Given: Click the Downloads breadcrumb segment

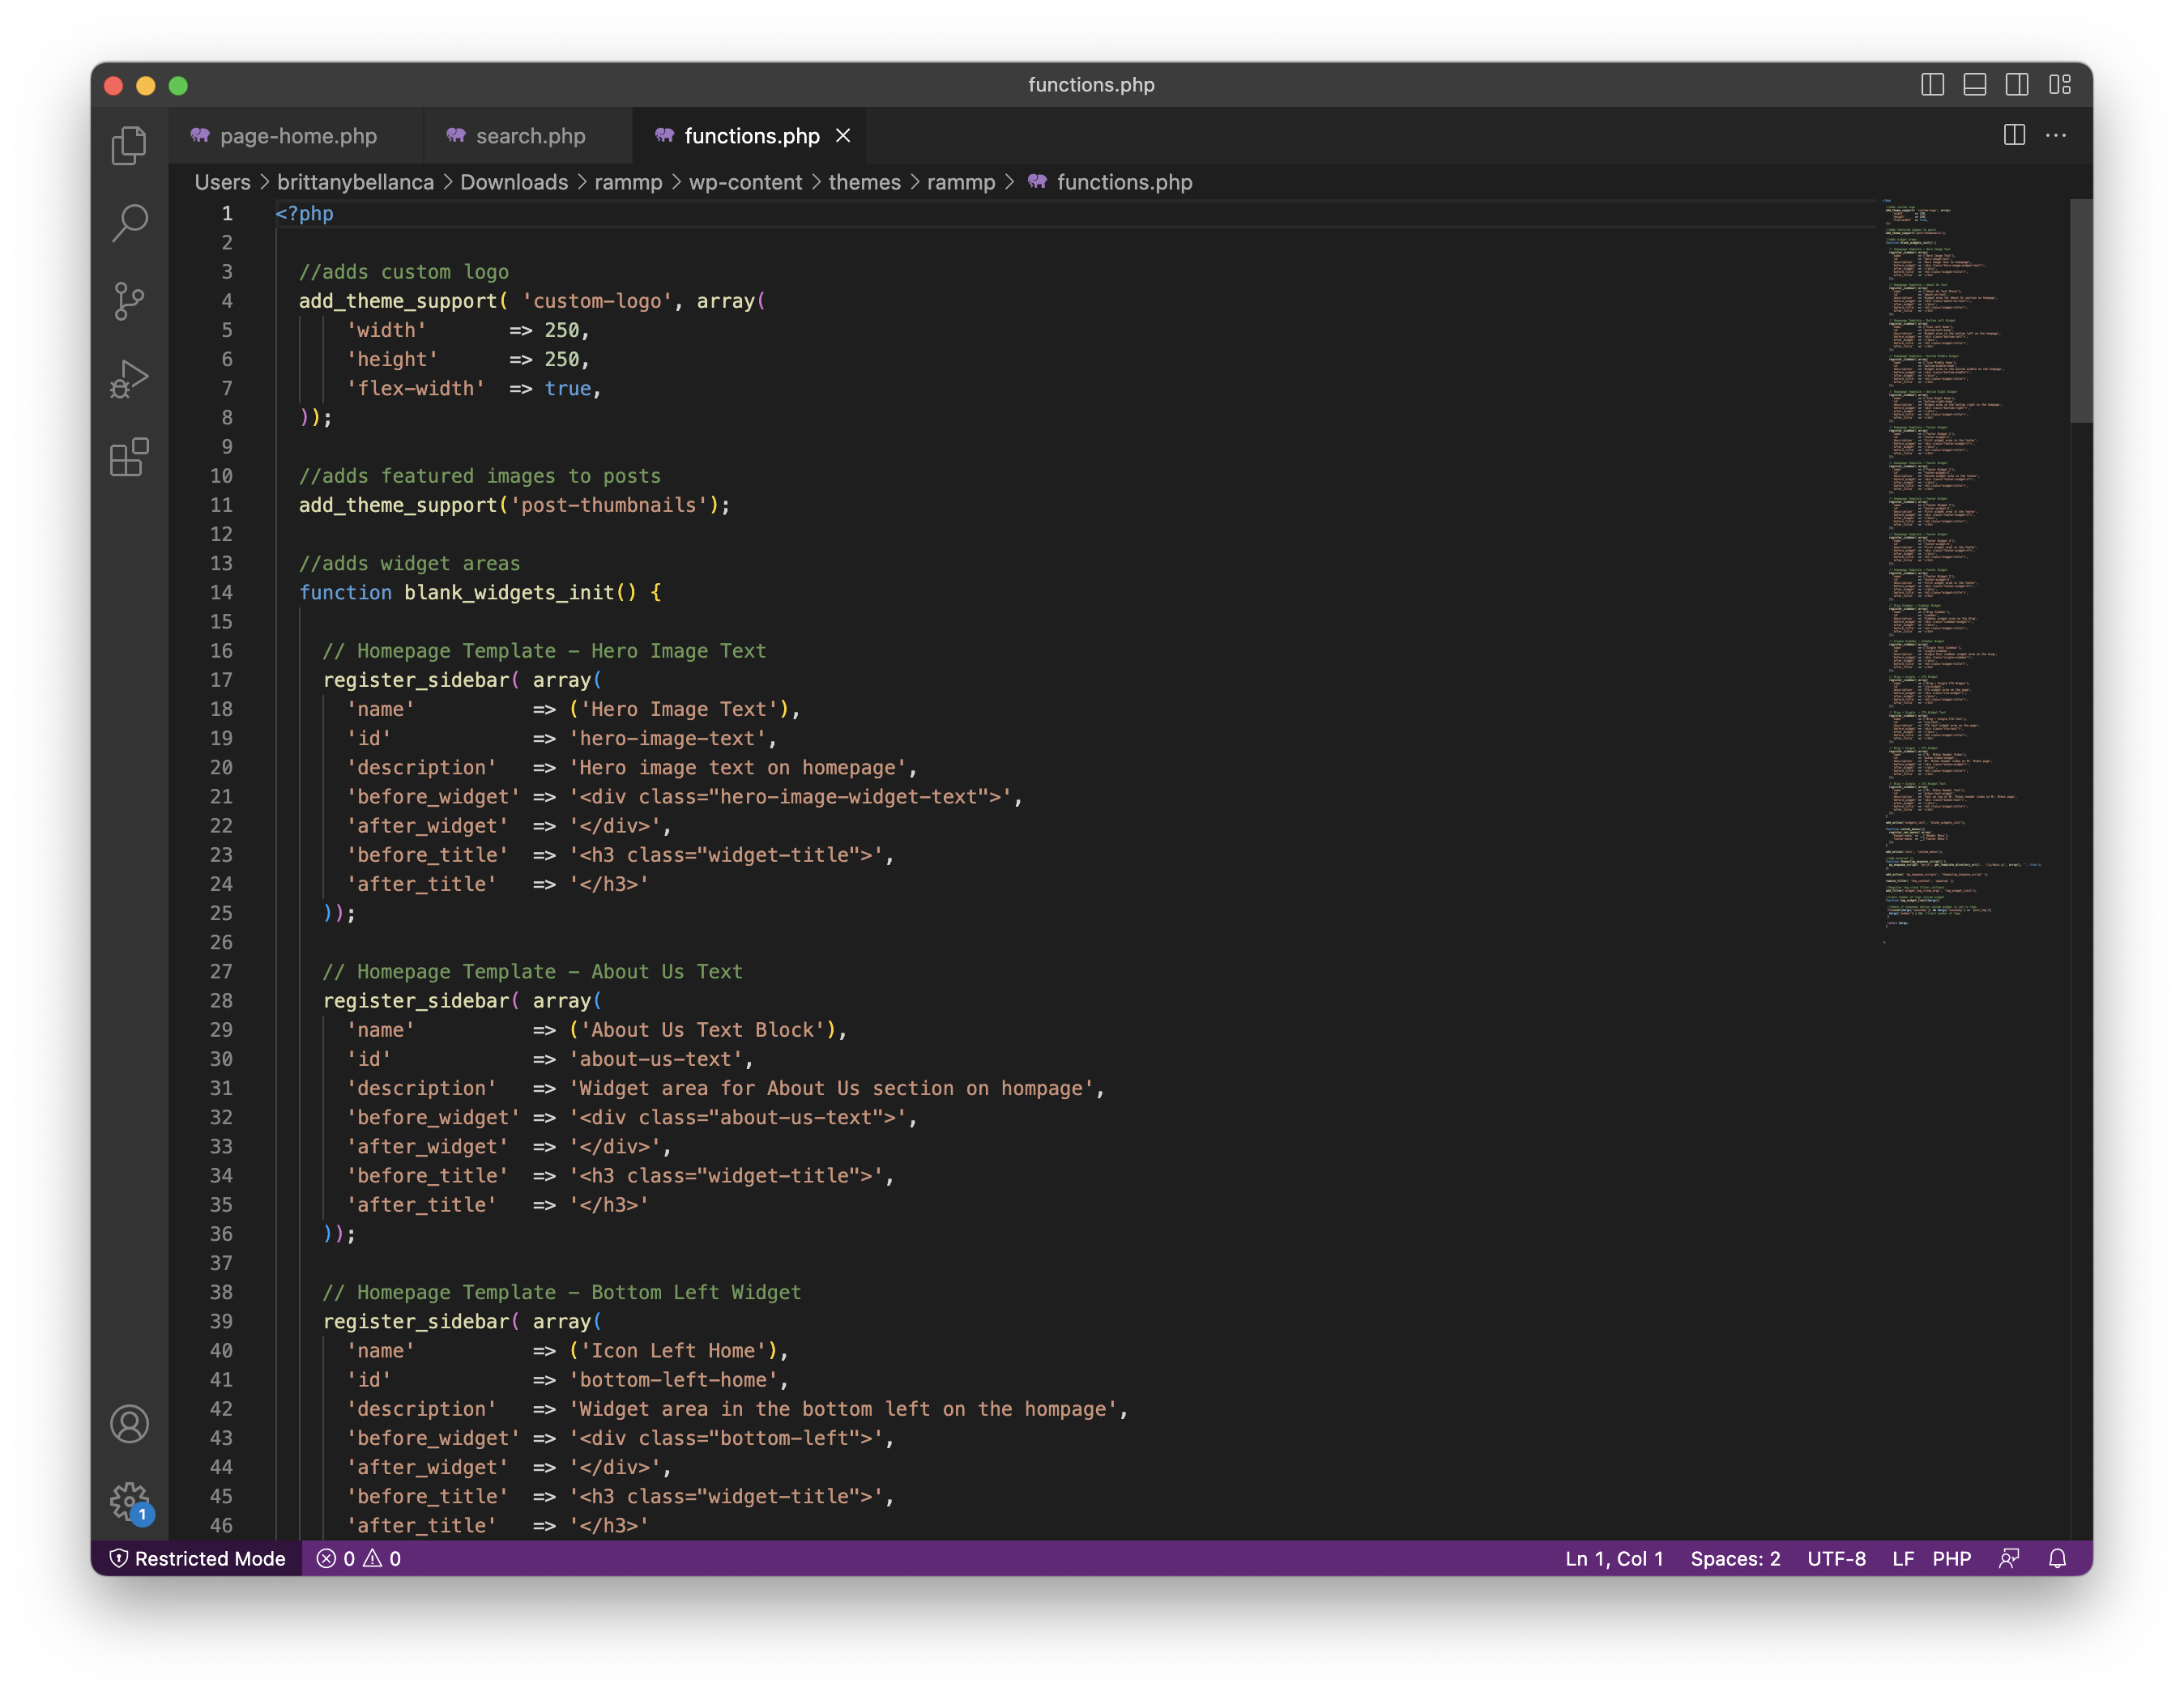Looking at the screenshot, I should tap(514, 182).
